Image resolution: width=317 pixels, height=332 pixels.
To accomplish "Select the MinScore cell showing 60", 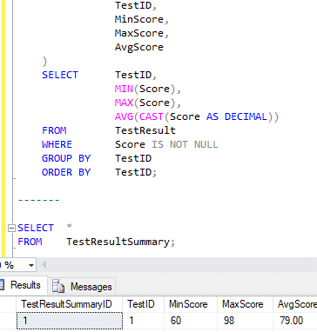I will coord(191,321).
